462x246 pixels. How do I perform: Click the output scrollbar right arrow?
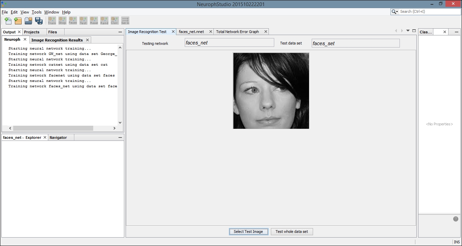(x=114, y=128)
